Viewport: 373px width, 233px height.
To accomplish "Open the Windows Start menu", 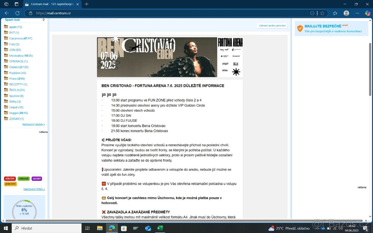I will point(6,228).
